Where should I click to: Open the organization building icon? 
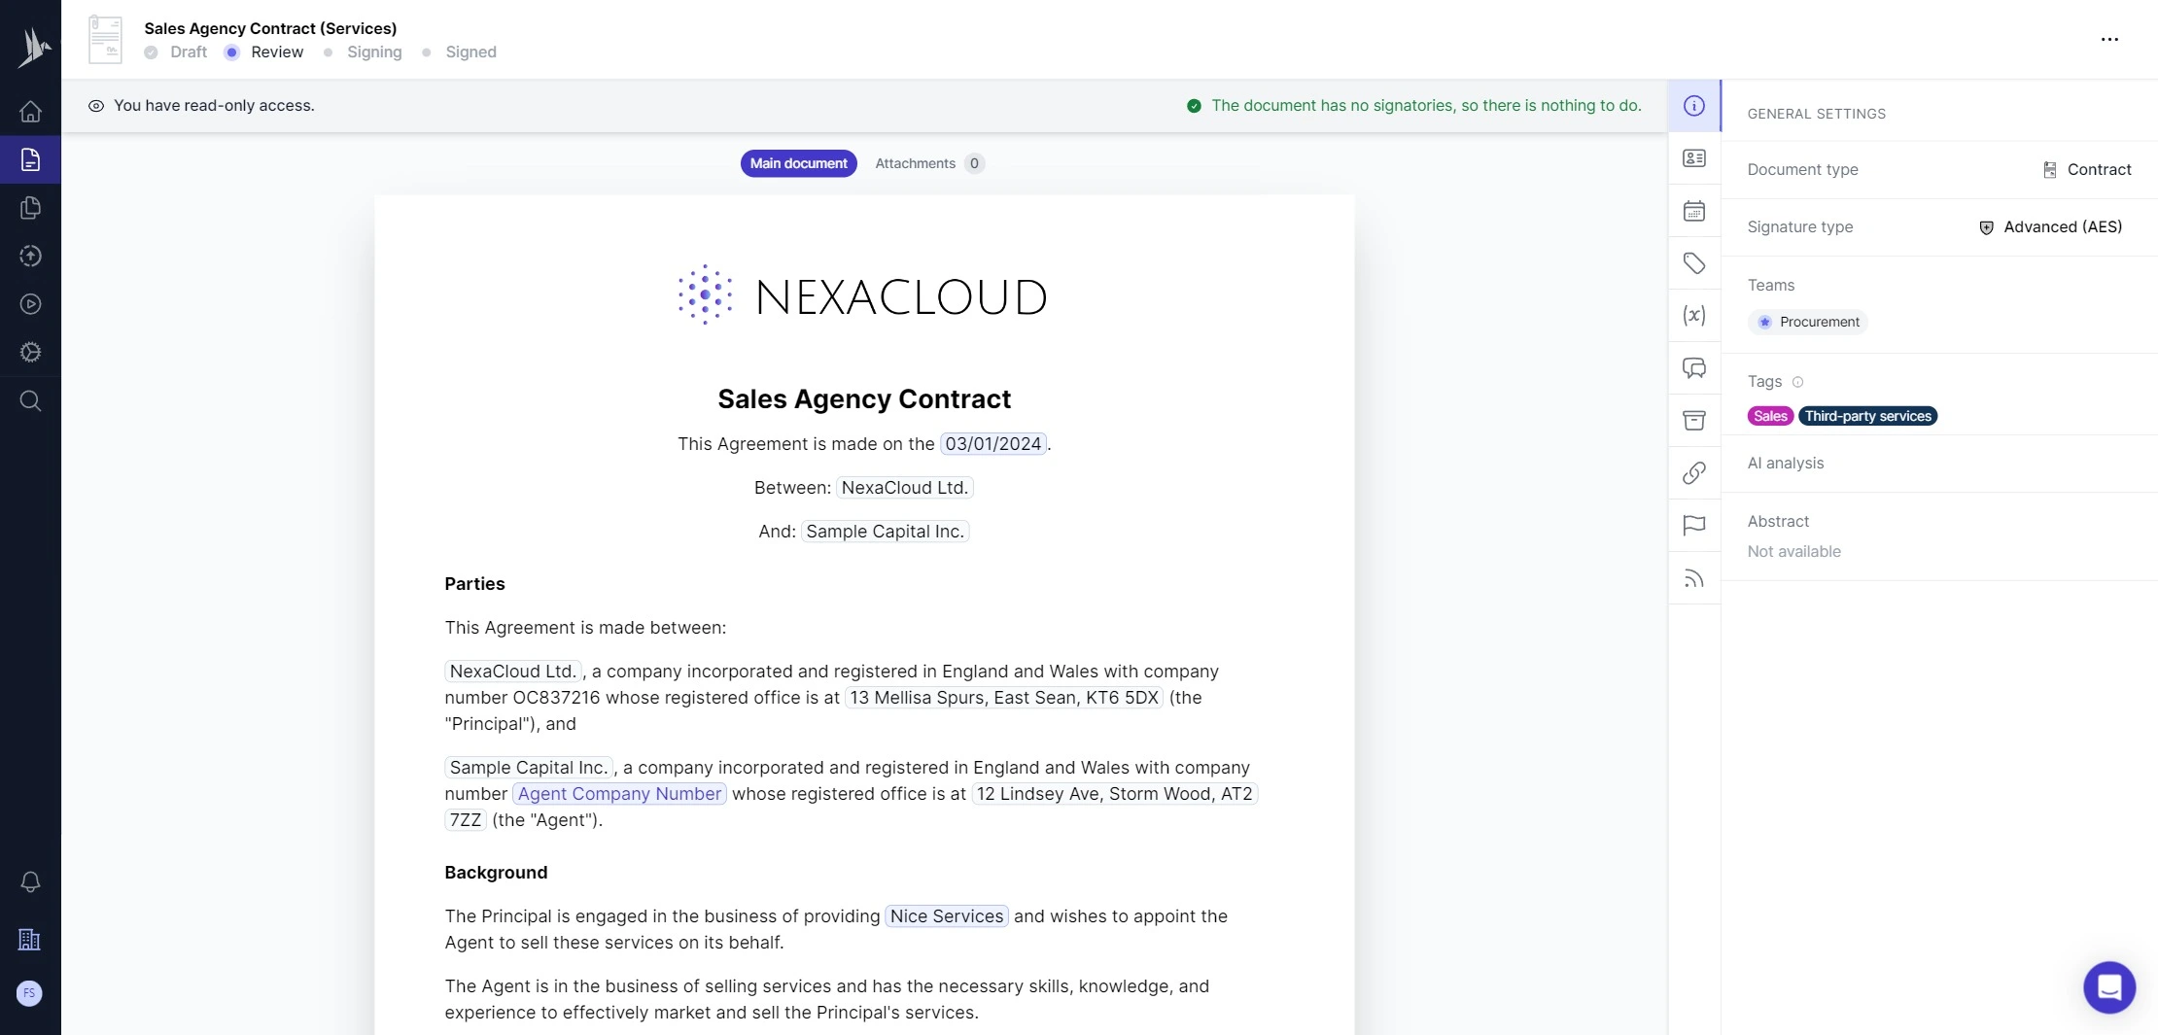coord(29,940)
